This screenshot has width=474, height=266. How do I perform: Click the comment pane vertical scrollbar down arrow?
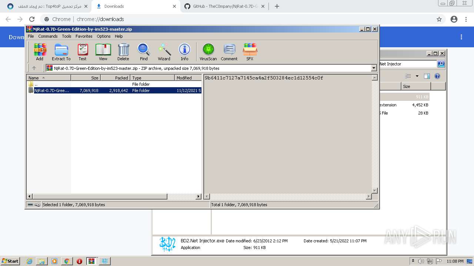click(x=374, y=191)
